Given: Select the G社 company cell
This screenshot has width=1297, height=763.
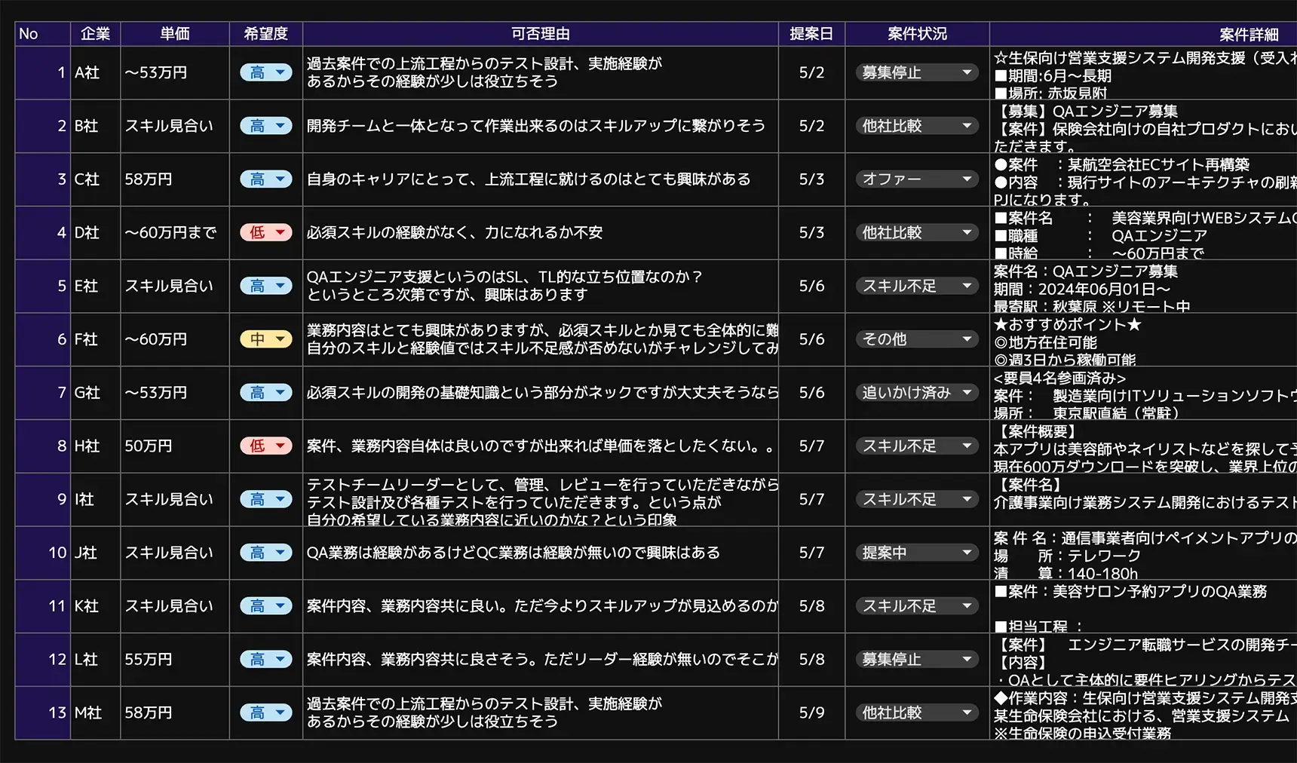Looking at the screenshot, I should pos(96,393).
